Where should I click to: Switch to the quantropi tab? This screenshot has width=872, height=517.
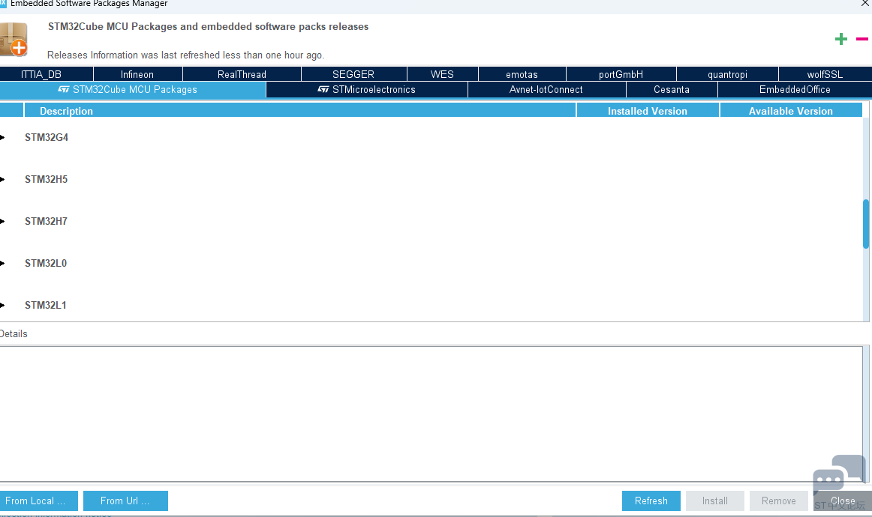[727, 74]
